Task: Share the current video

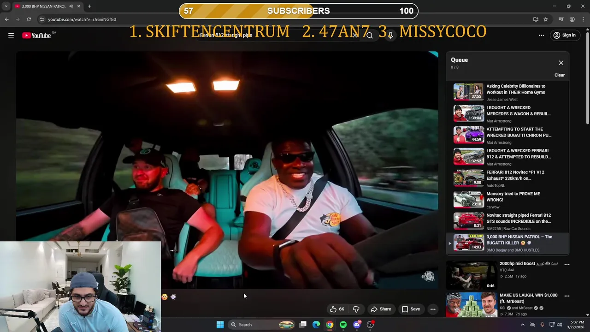Action: 381,309
